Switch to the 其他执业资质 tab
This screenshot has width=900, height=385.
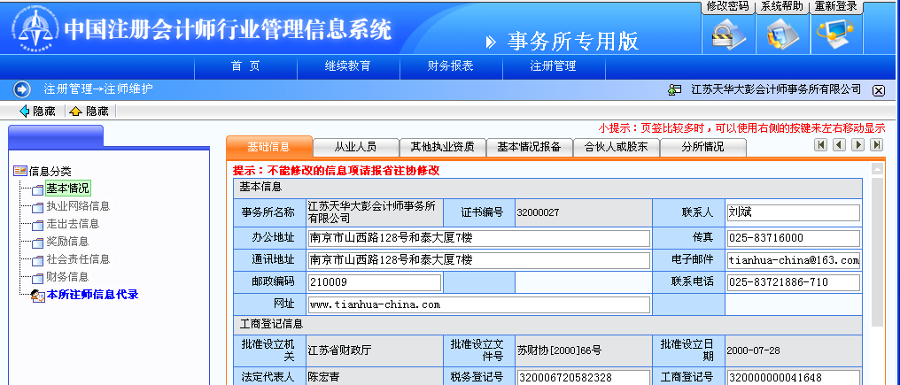(443, 147)
